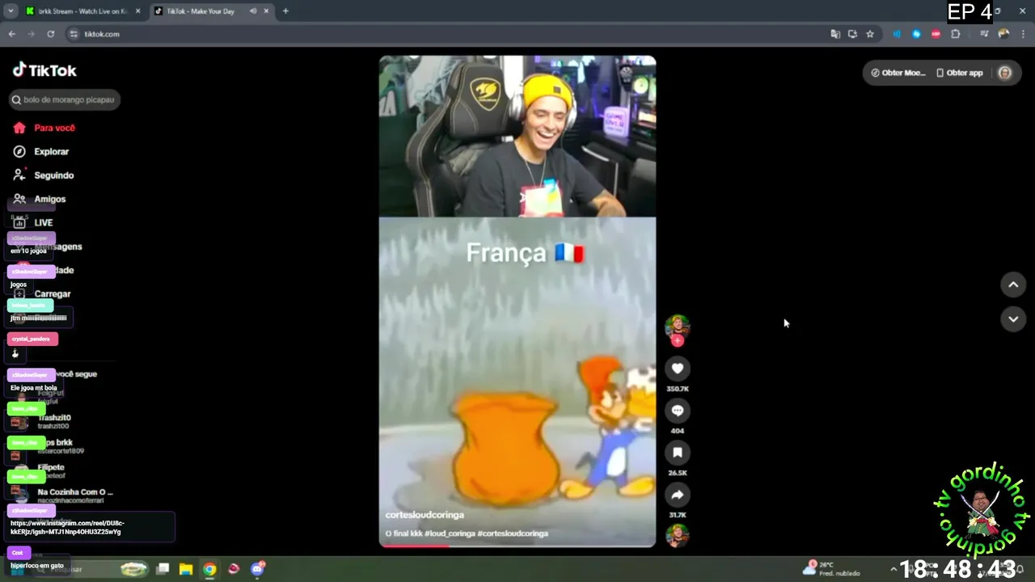
Task: Open the tab search dropdown
Action: (x=11, y=11)
